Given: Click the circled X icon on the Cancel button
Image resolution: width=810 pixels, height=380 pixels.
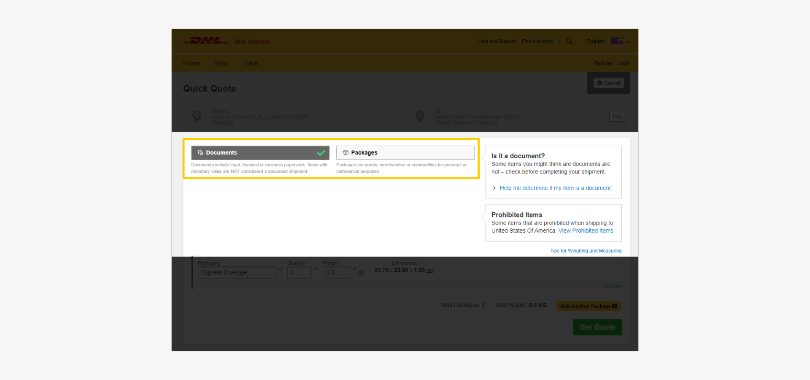Looking at the screenshot, I should 600,83.
